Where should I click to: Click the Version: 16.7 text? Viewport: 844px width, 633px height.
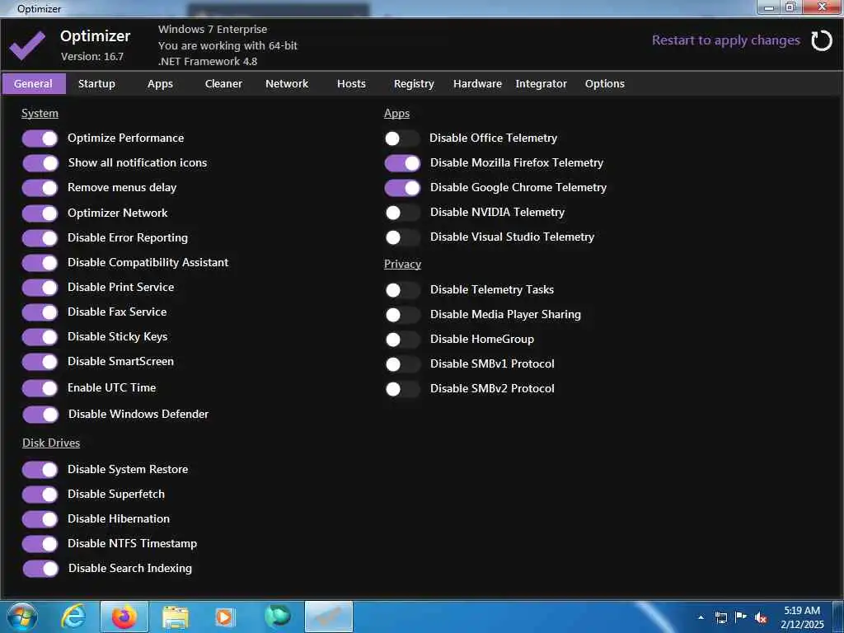tap(92, 57)
